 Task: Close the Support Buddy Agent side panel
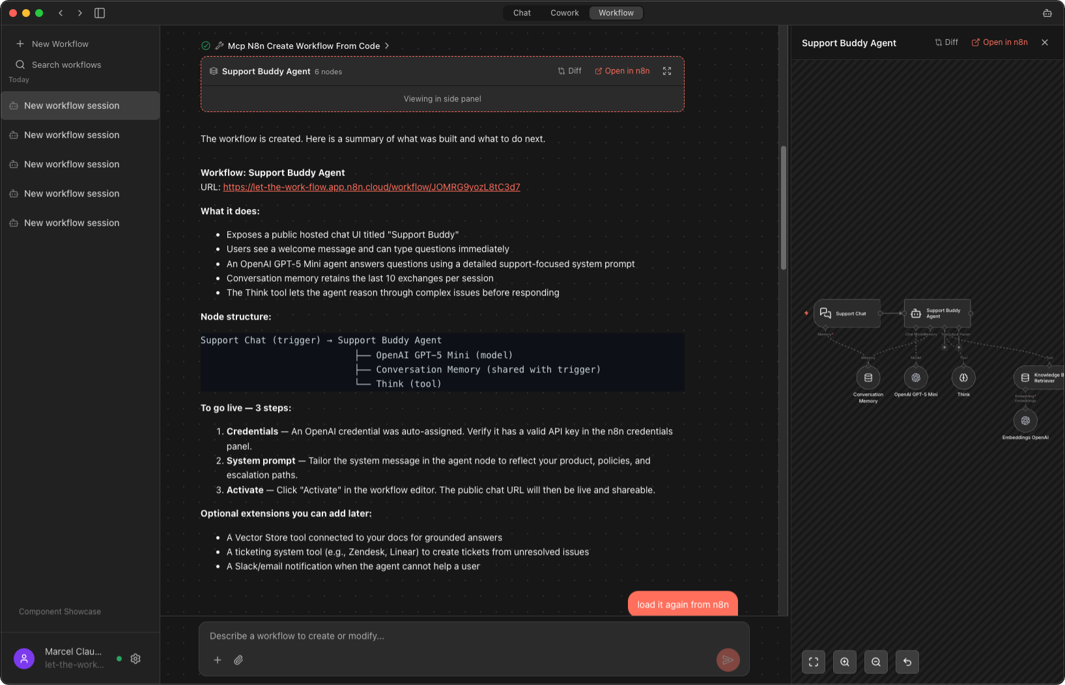pos(1045,42)
